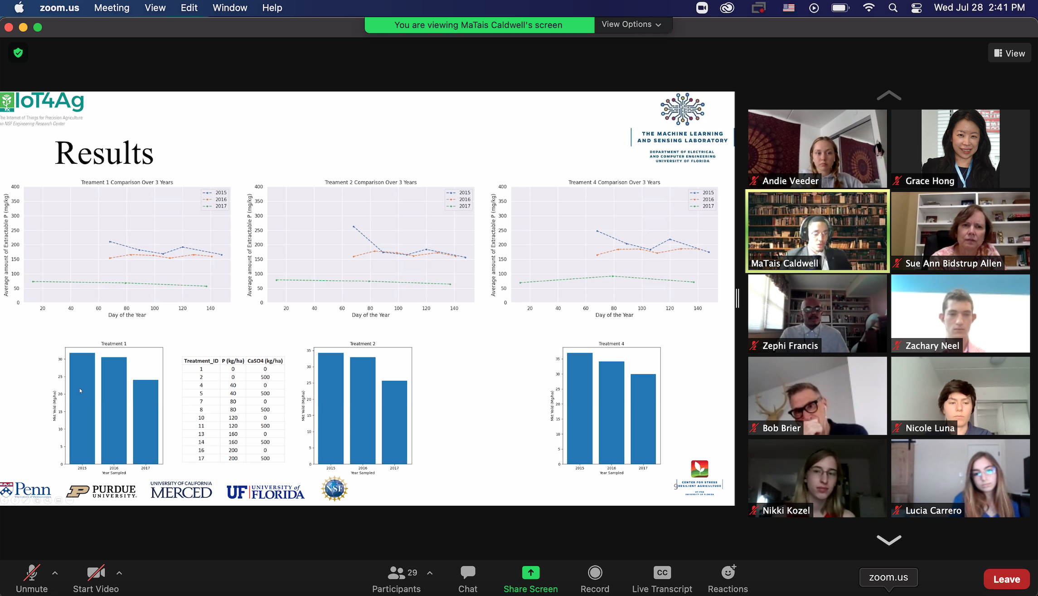Select Lucia Carrero's video thumbnail
The height and width of the screenshot is (596, 1038).
pos(960,478)
